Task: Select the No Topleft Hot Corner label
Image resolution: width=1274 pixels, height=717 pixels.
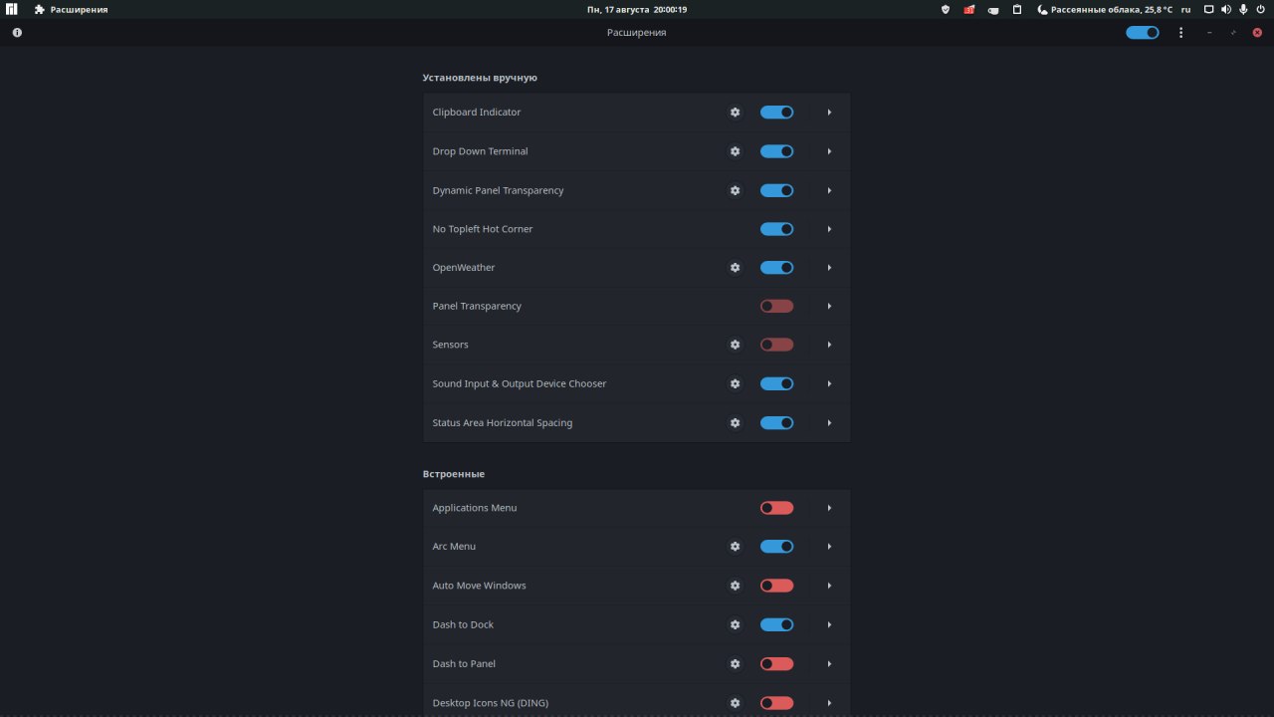Action: pyautogui.click(x=483, y=229)
